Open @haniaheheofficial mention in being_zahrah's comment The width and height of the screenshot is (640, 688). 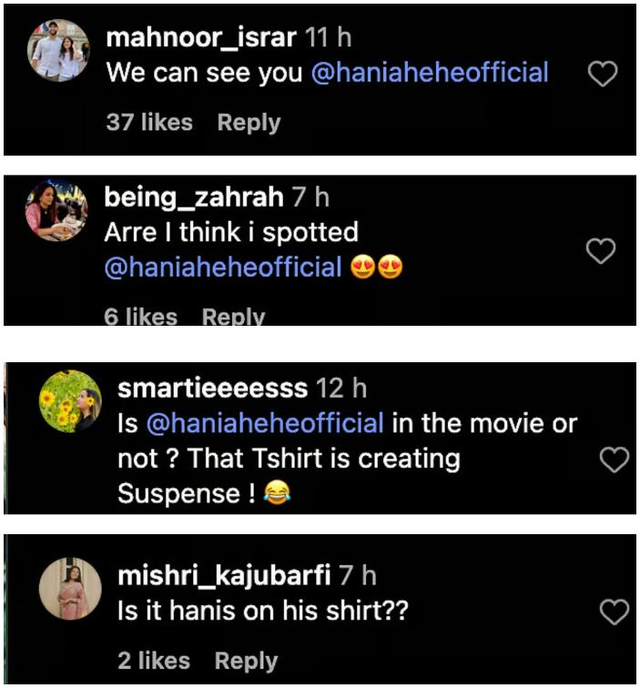coord(223,268)
